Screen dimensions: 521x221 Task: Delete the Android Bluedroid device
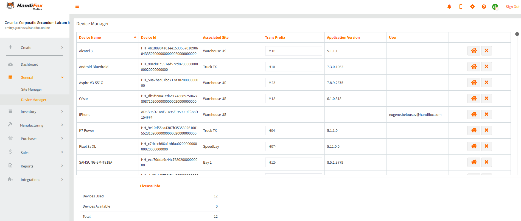(486, 67)
